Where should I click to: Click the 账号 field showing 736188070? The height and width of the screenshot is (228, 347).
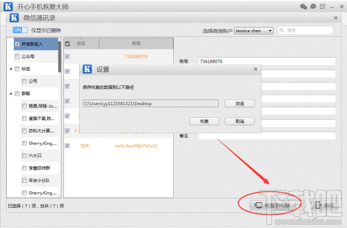[267, 61]
